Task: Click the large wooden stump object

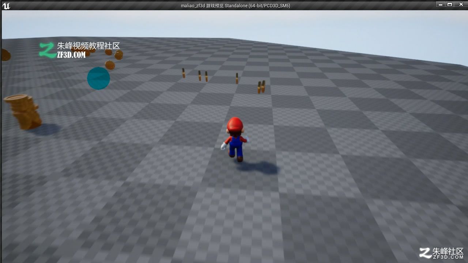Action: tap(23, 111)
